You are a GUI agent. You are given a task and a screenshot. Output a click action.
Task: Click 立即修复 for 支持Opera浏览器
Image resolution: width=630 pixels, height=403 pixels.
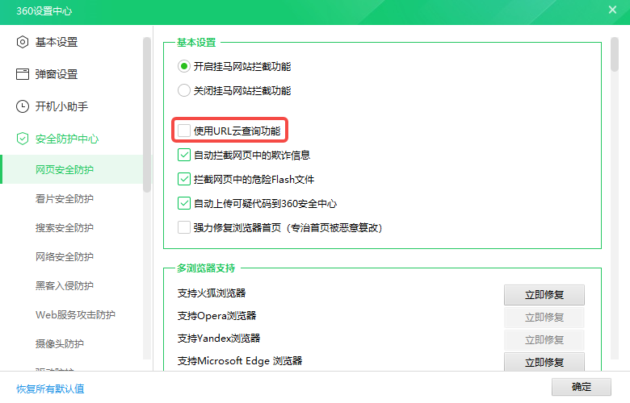(x=544, y=318)
